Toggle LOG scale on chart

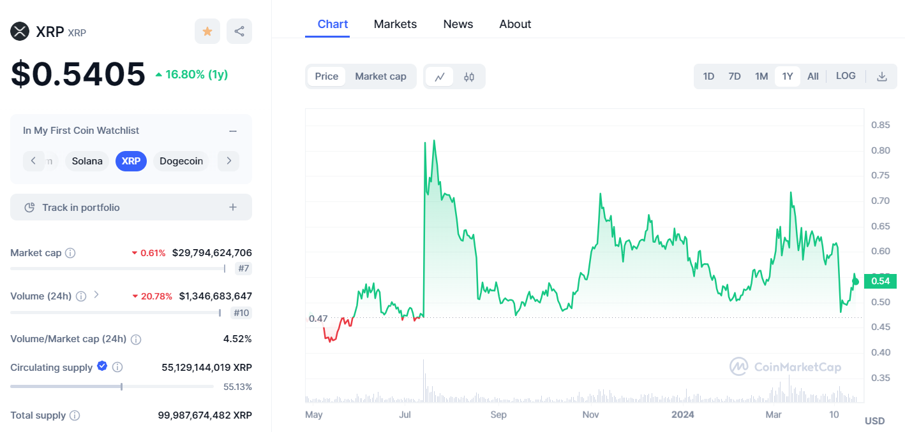pyautogui.click(x=846, y=76)
